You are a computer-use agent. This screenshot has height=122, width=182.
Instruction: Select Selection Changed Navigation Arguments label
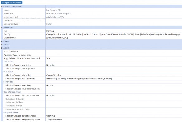coord(23,120)
